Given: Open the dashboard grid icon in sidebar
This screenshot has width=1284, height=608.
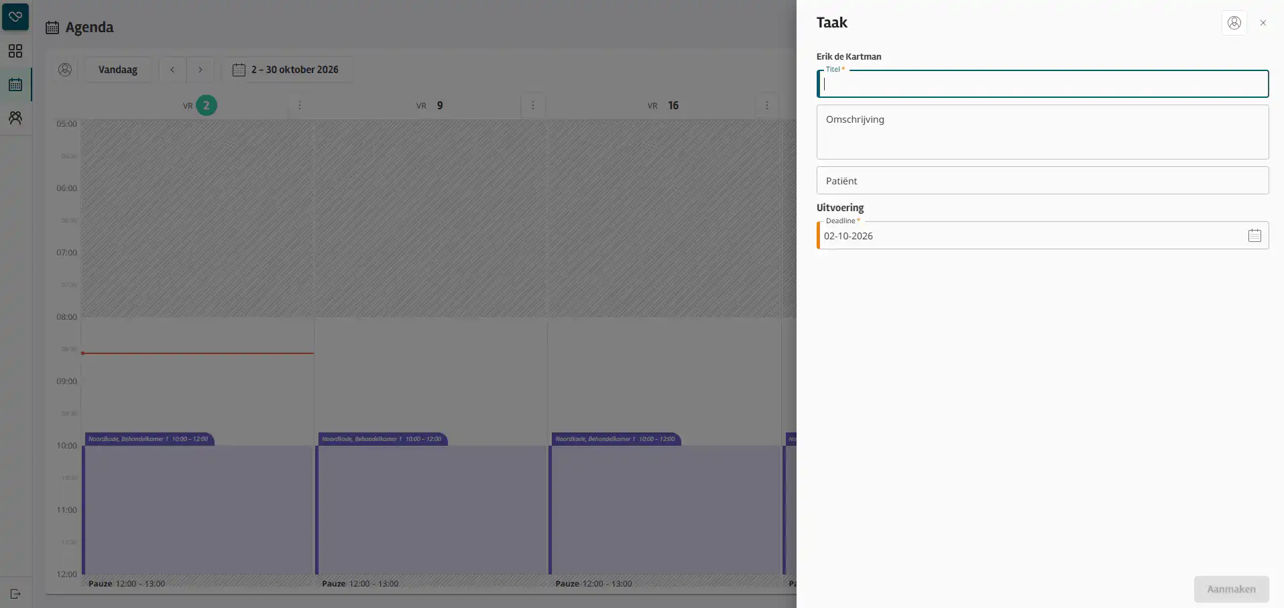Looking at the screenshot, I should coord(15,51).
